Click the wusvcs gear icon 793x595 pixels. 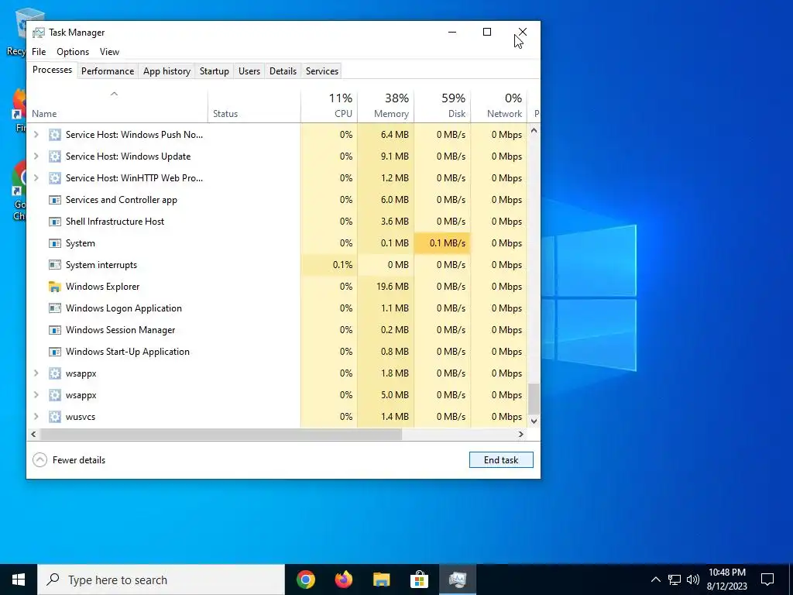[55, 417]
